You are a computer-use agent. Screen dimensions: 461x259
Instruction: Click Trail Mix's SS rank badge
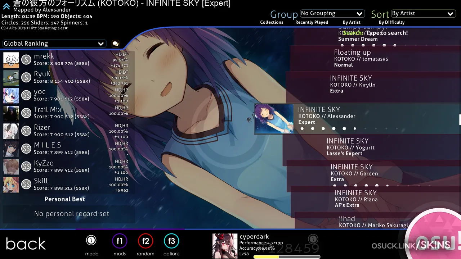(x=26, y=113)
